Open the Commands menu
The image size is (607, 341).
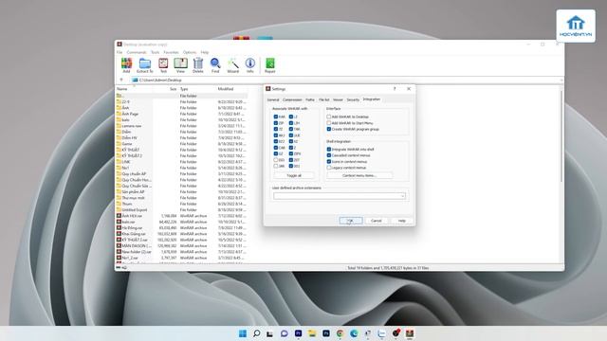point(137,52)
